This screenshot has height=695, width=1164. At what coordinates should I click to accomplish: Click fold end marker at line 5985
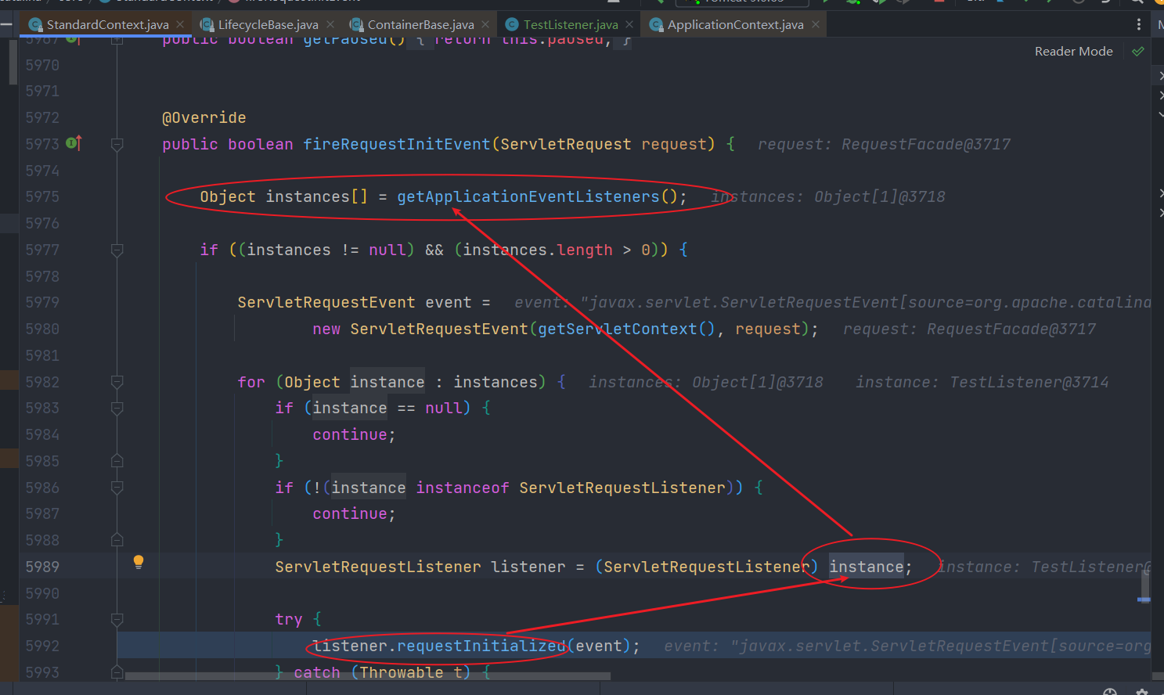[117, 460]
